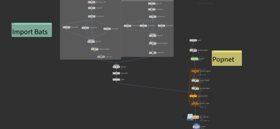Select the color3 node icon
This screenshot has height=129, width=280.
196,127
